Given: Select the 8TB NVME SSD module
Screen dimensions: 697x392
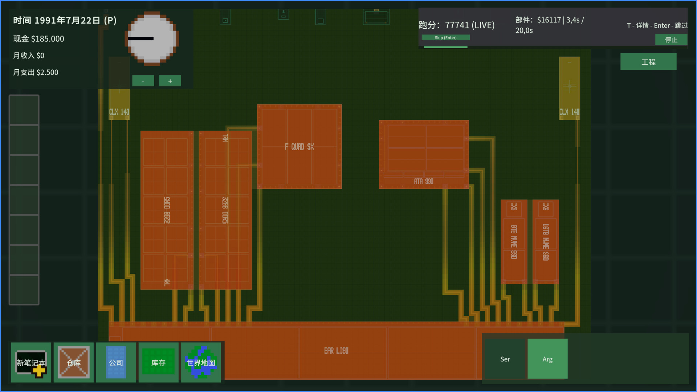Looking at the screenshot, I should 514,242.
